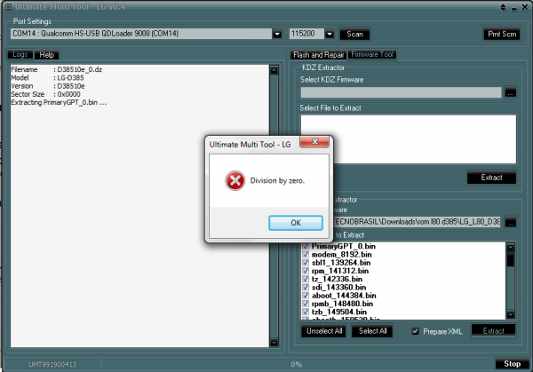Click the Unselect All button

324,331
